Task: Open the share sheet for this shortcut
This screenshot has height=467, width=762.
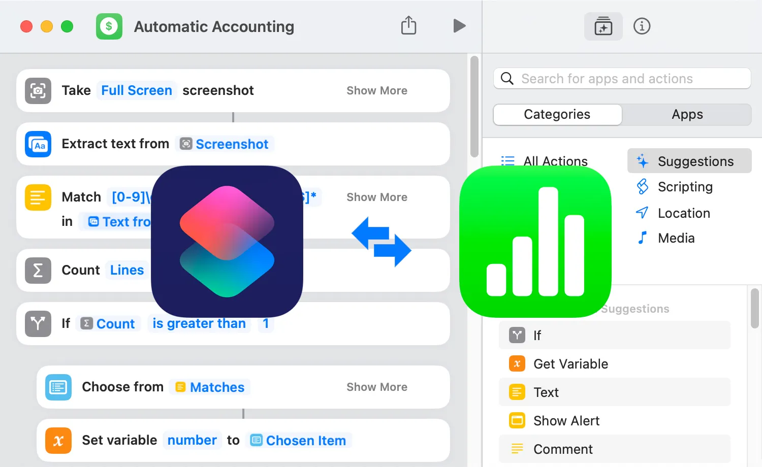Action: (409, 25)
